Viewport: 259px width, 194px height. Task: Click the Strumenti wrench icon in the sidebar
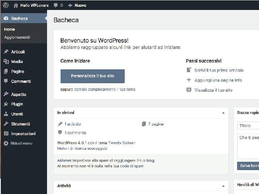[6, 123]
